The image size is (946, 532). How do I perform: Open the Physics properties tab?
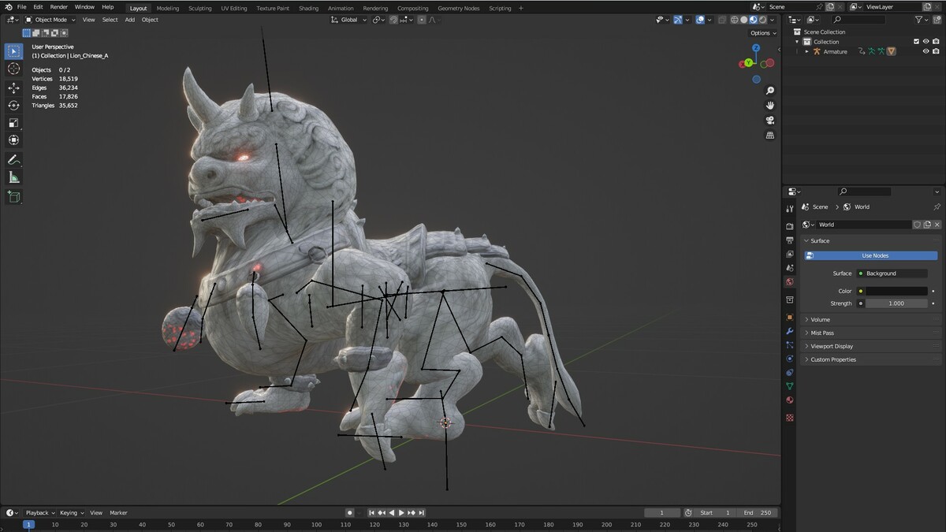(x=790, y=359)
